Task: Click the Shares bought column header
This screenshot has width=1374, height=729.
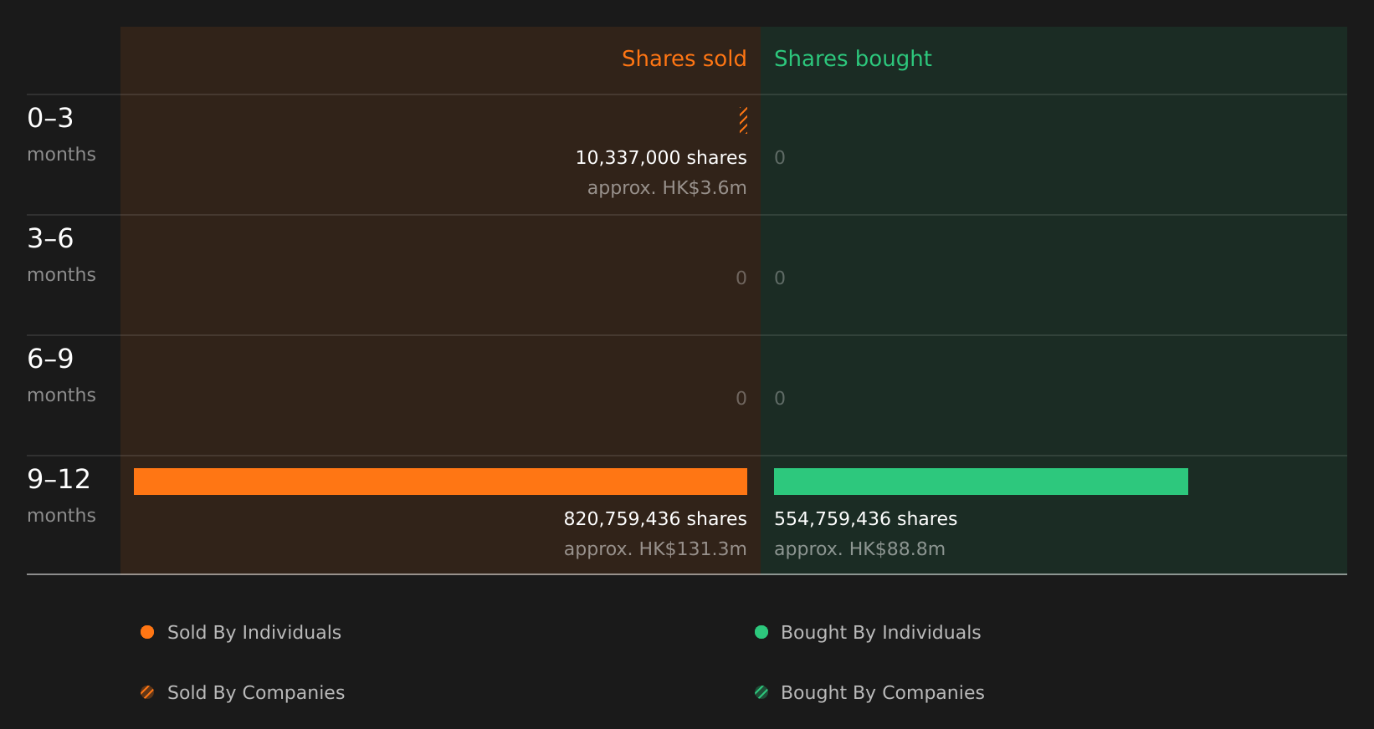Action: coord(853,59)
